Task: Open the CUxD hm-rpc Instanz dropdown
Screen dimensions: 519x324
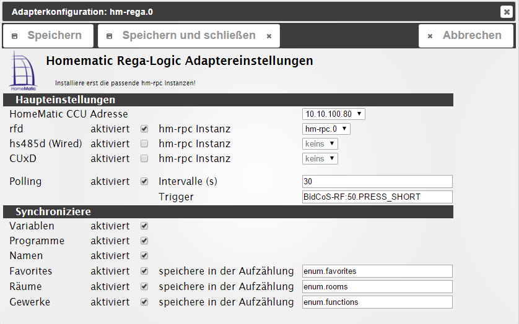Action: point(320,159)
